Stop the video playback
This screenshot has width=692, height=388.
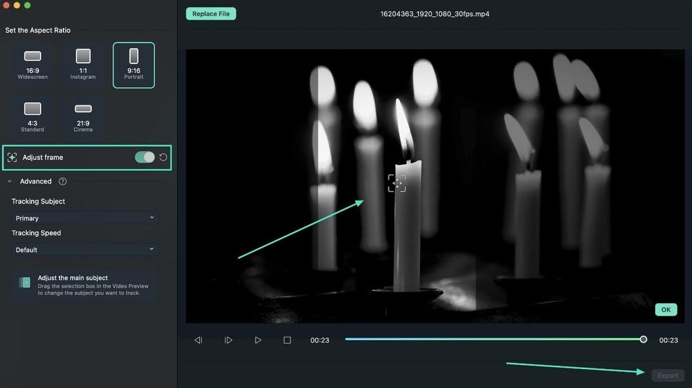[287, 340]
